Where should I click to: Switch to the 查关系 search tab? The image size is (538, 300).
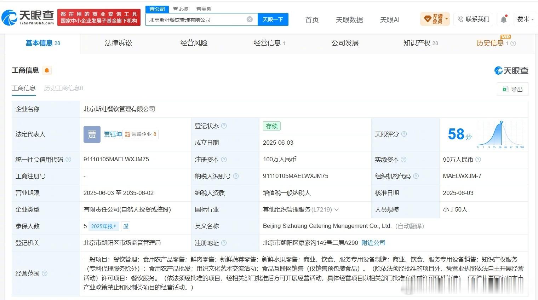204,9
